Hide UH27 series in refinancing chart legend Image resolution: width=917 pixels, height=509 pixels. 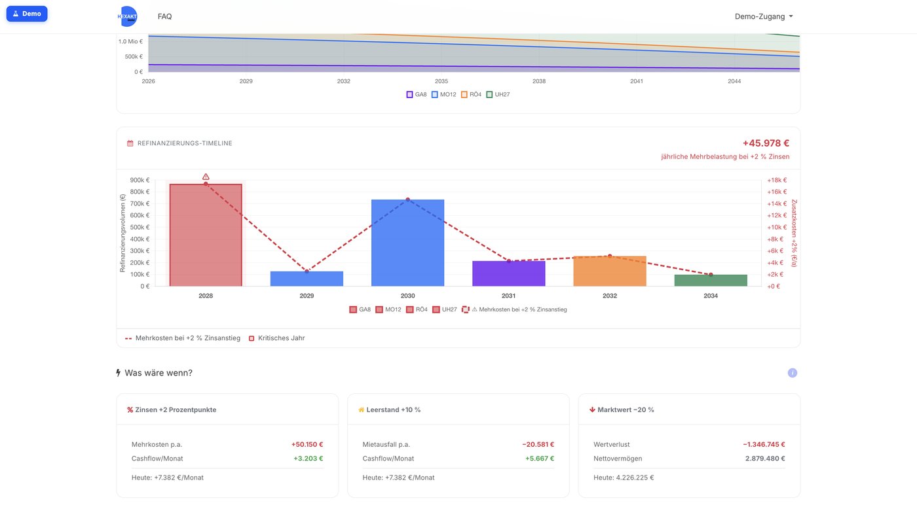(445, 309)
